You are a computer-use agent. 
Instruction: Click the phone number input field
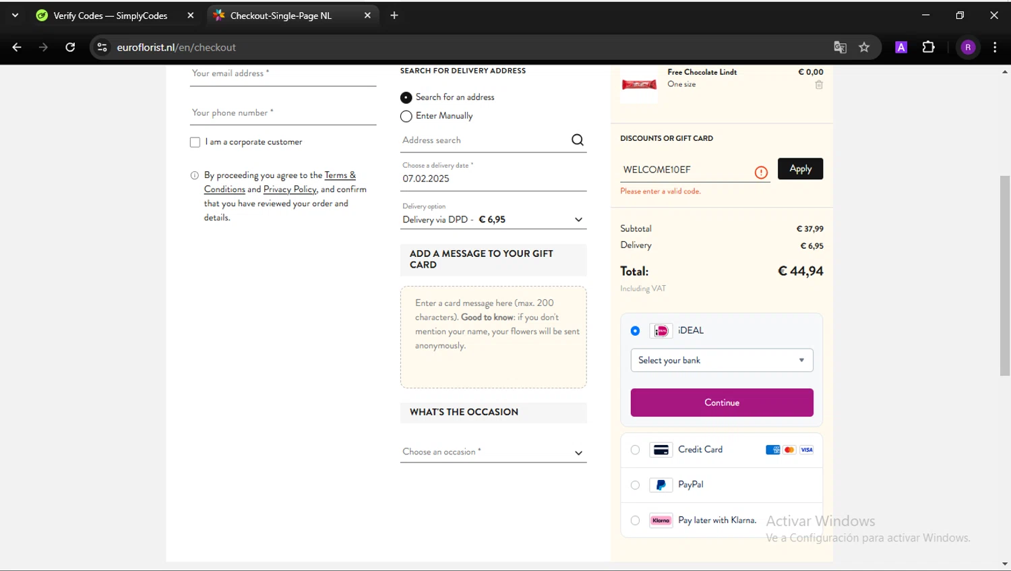283,113
